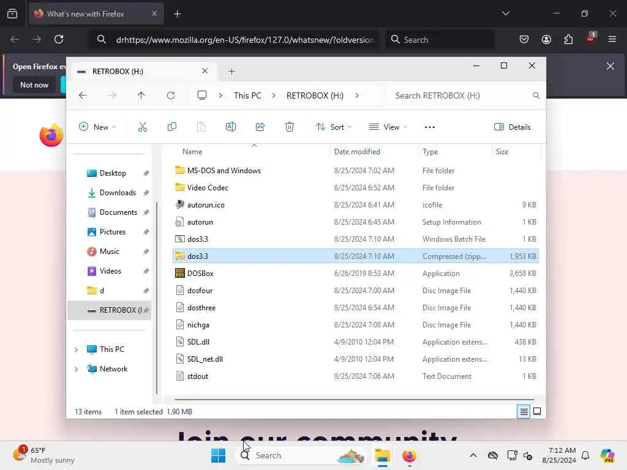Open the View layout dropdown
This screenshot has width=627, height=470.
point(388,127)
